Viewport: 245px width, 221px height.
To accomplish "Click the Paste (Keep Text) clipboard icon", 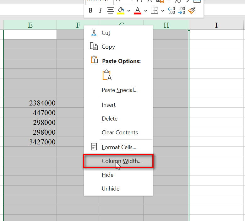I will [x=107, y=75].
